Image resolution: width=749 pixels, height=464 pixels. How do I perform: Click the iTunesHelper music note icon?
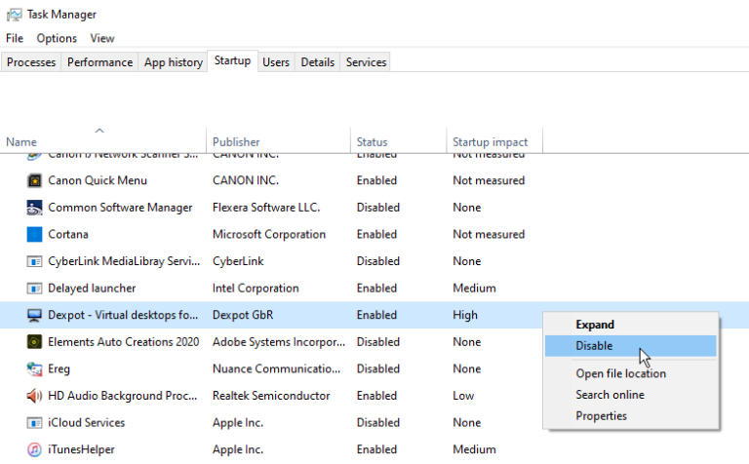[34, 449]
